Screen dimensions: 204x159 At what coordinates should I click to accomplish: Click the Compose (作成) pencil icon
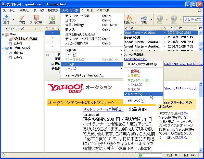22,18
